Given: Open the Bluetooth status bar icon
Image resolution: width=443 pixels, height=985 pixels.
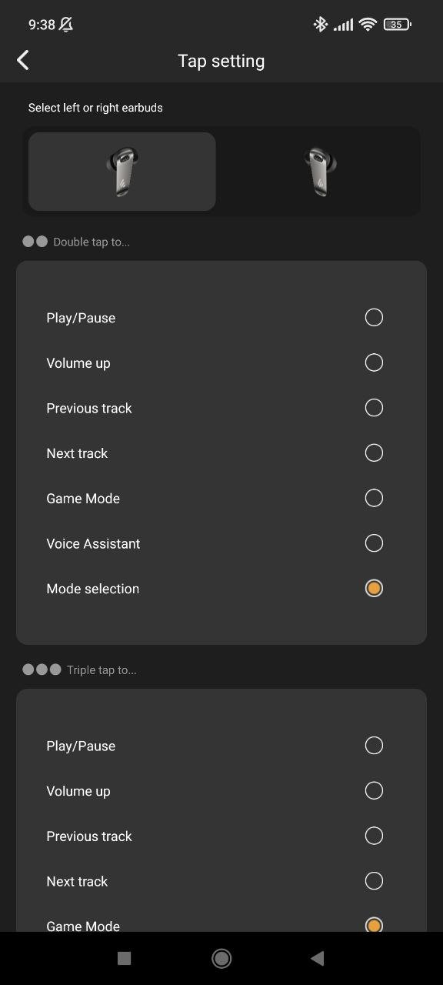Looking at the screenshot, I should 321,25.
